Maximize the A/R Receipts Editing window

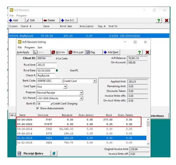135,42
